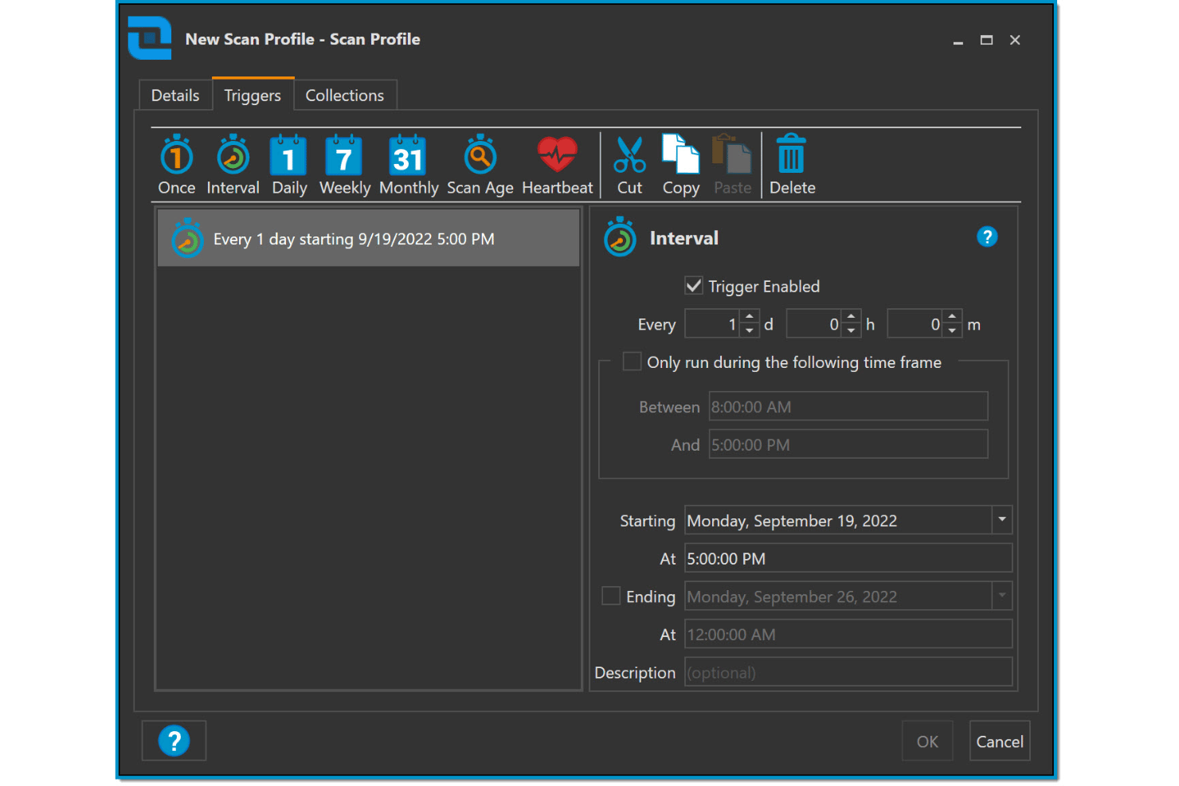The height and width of the screenshot is (786, 1179).
Task: Increase the hours value with up arrow
Action: pos(851,317)
